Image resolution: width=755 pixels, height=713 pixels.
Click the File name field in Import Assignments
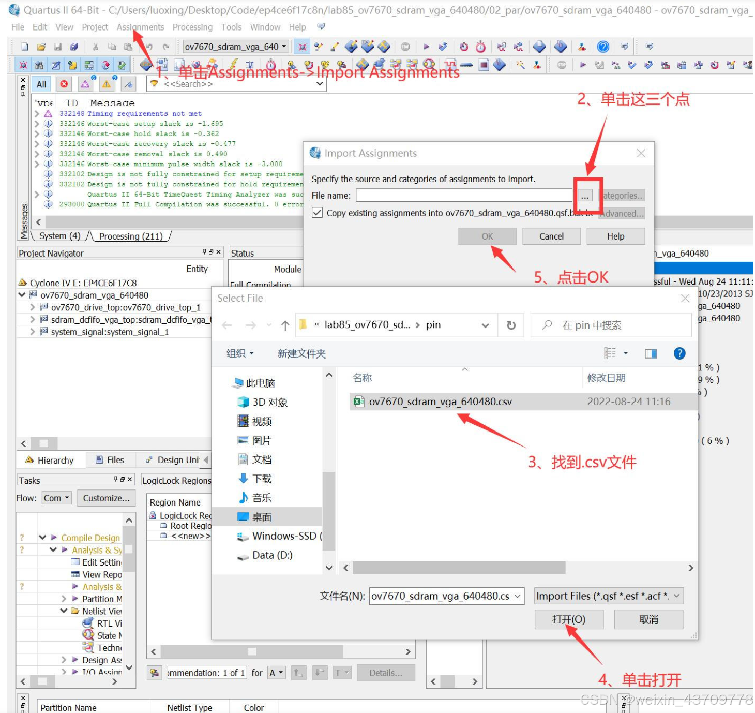tap(464, 196)
